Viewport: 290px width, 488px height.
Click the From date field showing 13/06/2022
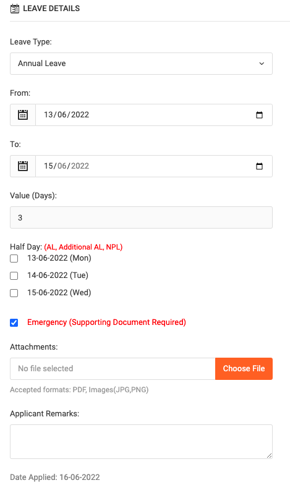click(154, 115)
